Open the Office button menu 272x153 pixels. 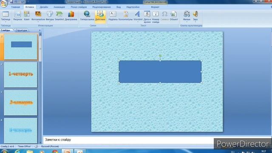(4, 3)
